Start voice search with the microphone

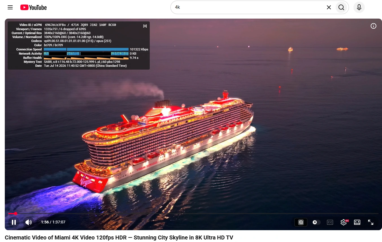pos(359,7)
